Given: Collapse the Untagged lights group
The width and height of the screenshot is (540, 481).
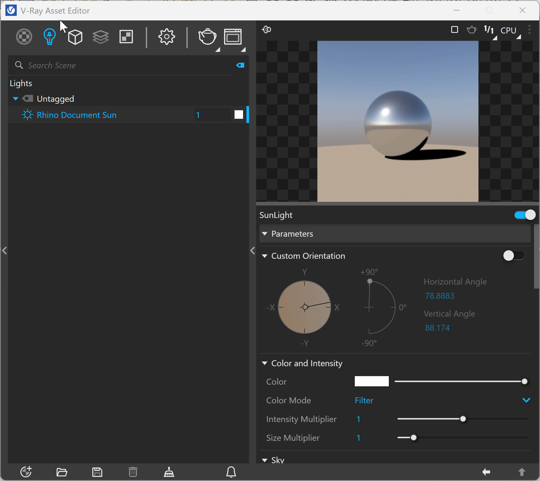Looking at the screenshot, I should pos(16,99).
